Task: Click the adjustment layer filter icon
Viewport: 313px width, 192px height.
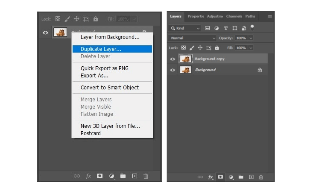Action: point(216,28)
